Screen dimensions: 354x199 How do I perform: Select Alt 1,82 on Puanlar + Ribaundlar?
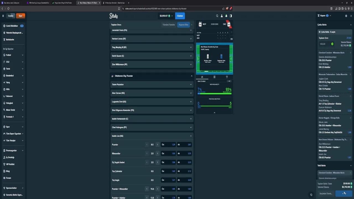click(x=184, y=189)
